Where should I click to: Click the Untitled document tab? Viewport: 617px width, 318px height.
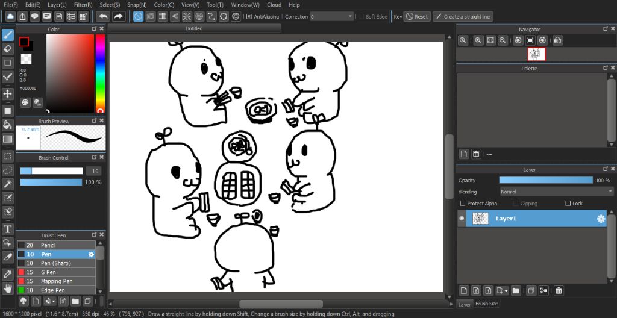pos(194,28)
